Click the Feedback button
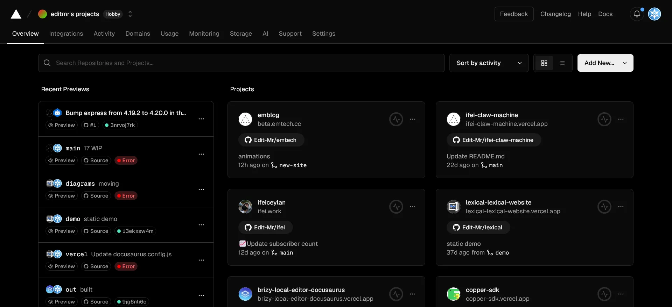 514,14
